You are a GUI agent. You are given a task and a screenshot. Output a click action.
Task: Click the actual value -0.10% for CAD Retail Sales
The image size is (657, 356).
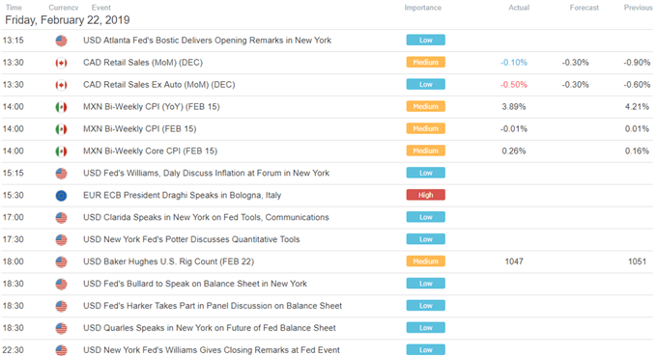pyautogui.click(x=514, y=63)
